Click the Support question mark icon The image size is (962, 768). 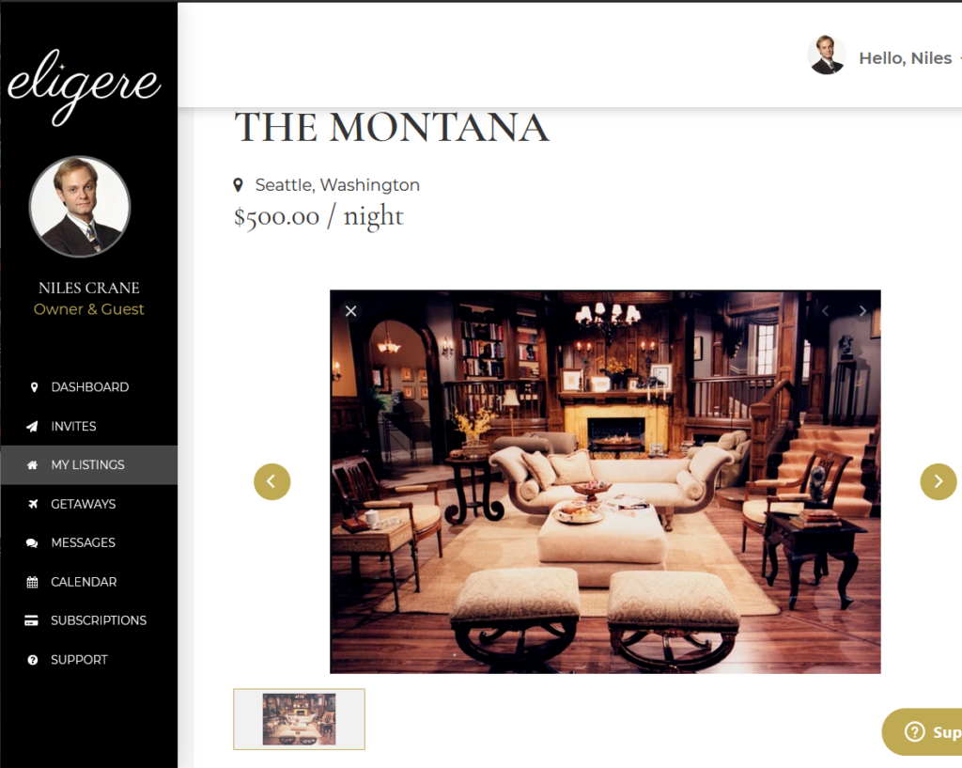click(33, 660)
